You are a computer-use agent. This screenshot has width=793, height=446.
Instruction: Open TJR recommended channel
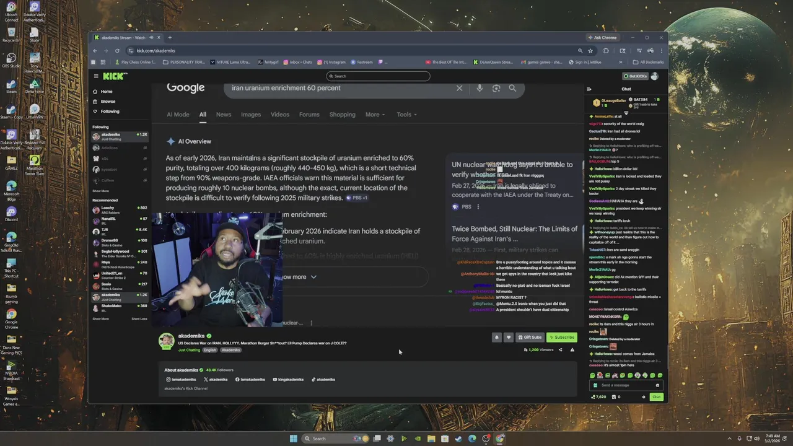coord(120,230)
